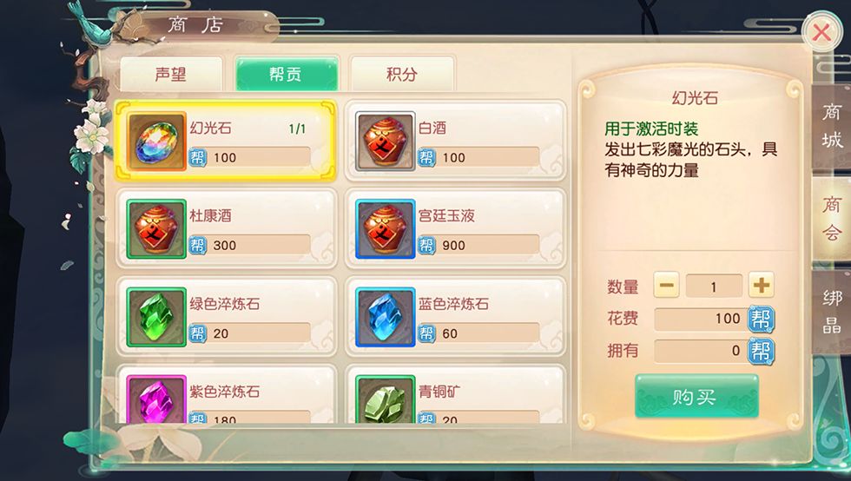This screenshot has width=851, height=481.
Task: Pick the 宫廷玉液 blue-framed jar icon
Action: [386, 229]
